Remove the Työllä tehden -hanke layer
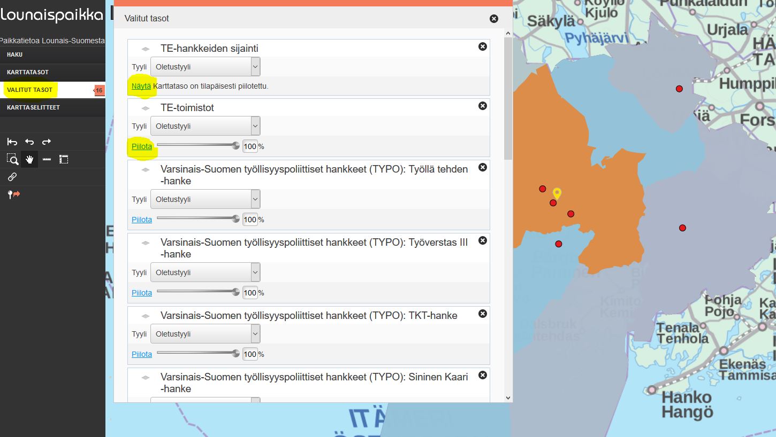 482,168
